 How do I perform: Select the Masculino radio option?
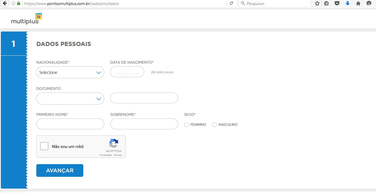[214, 125]
